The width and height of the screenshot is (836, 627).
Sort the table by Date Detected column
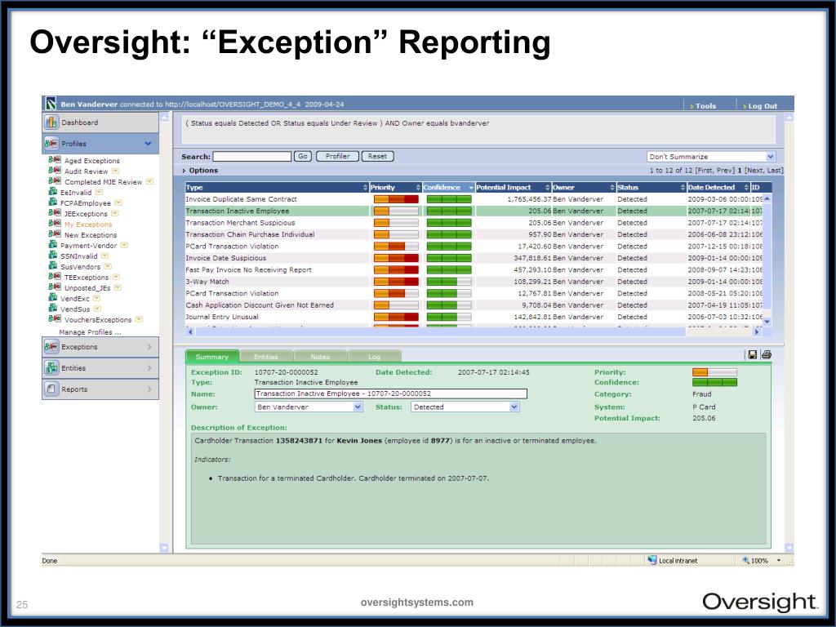pyautogui.click(x=718, y=187)
